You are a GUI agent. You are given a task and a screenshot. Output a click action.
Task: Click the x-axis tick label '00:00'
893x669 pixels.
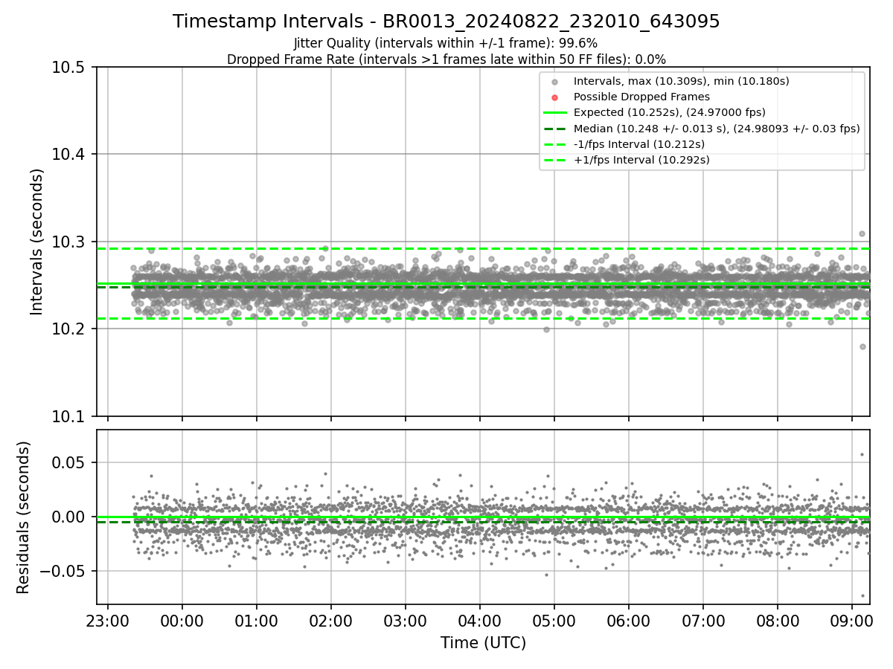click(182, 620)
